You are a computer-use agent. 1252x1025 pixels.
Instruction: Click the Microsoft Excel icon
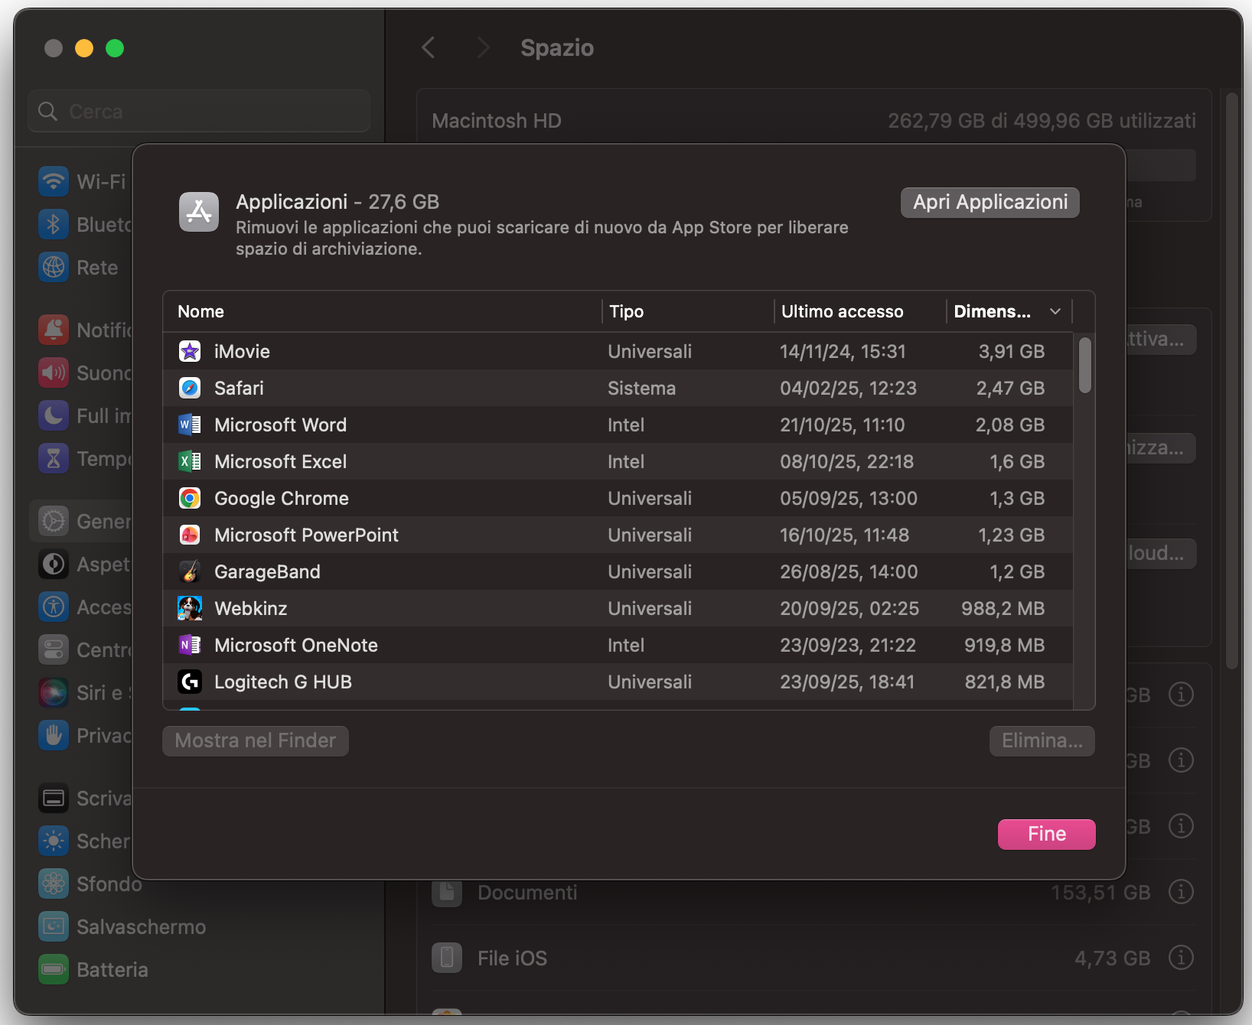(x=188, y=461)
